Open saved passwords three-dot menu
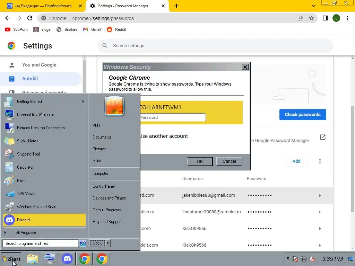This screenshot has width=355, height=266. [320, 161]
